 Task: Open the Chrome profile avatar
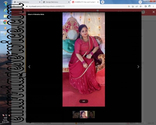(x=149, y=7)
